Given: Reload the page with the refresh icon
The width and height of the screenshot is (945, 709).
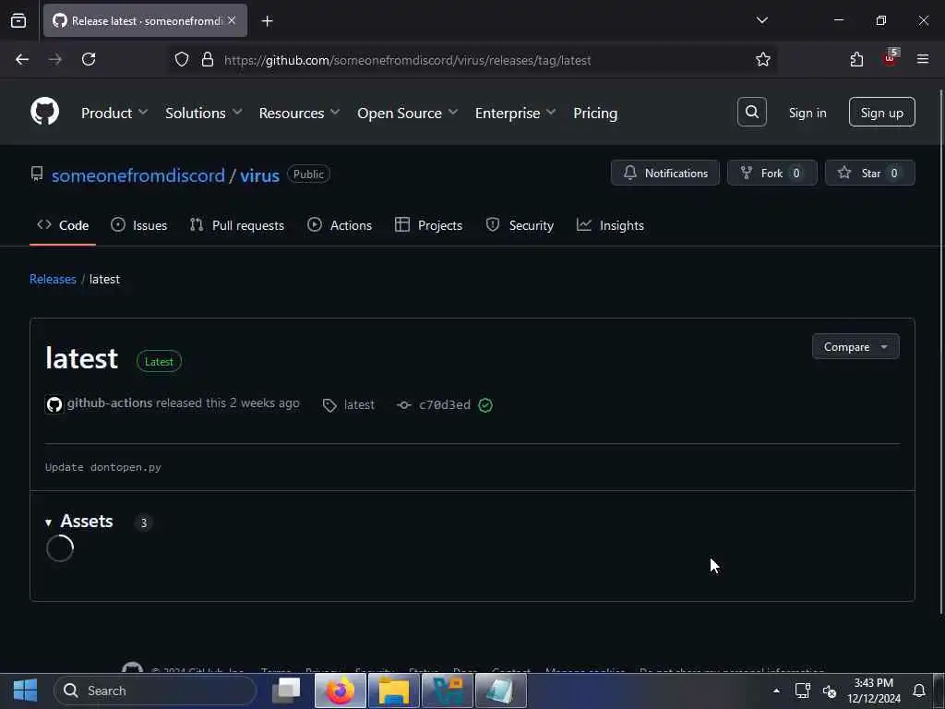Looking at the screenshot, I should (x=89, y=59).
